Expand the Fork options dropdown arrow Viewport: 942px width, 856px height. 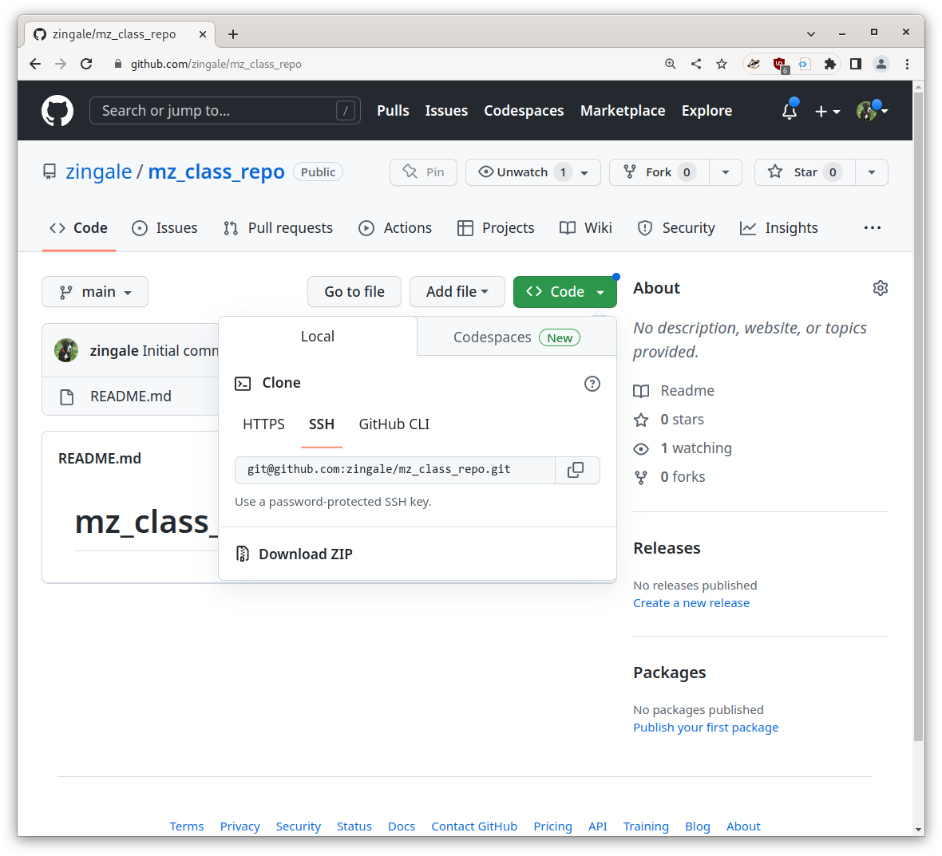click(x=725, y=172)
